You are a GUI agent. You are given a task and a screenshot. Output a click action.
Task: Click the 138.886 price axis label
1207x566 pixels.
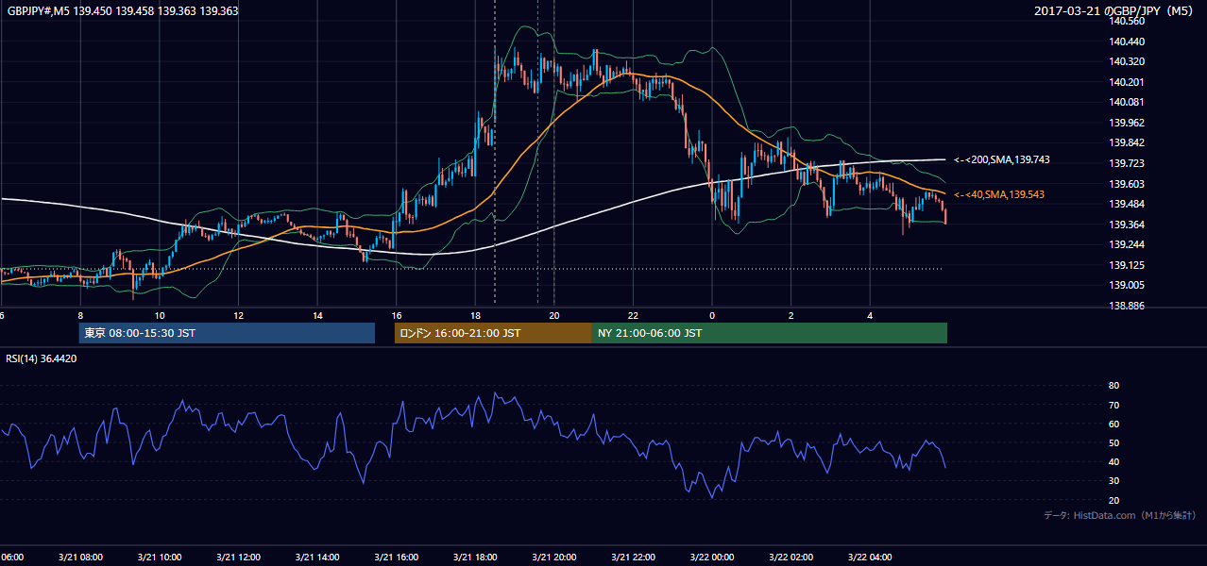tap(1128, 306)
